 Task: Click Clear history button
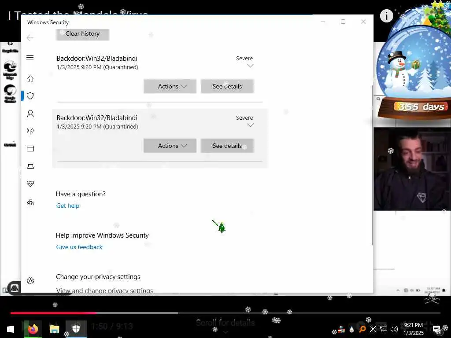coord(82,34)
